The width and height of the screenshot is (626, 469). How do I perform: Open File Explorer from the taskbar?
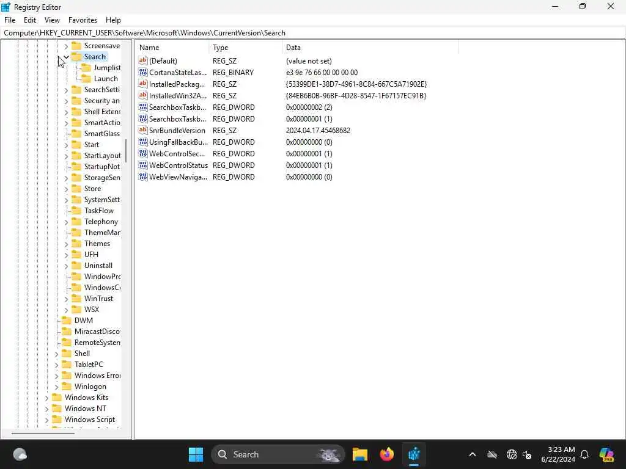[x=359, y=454]
